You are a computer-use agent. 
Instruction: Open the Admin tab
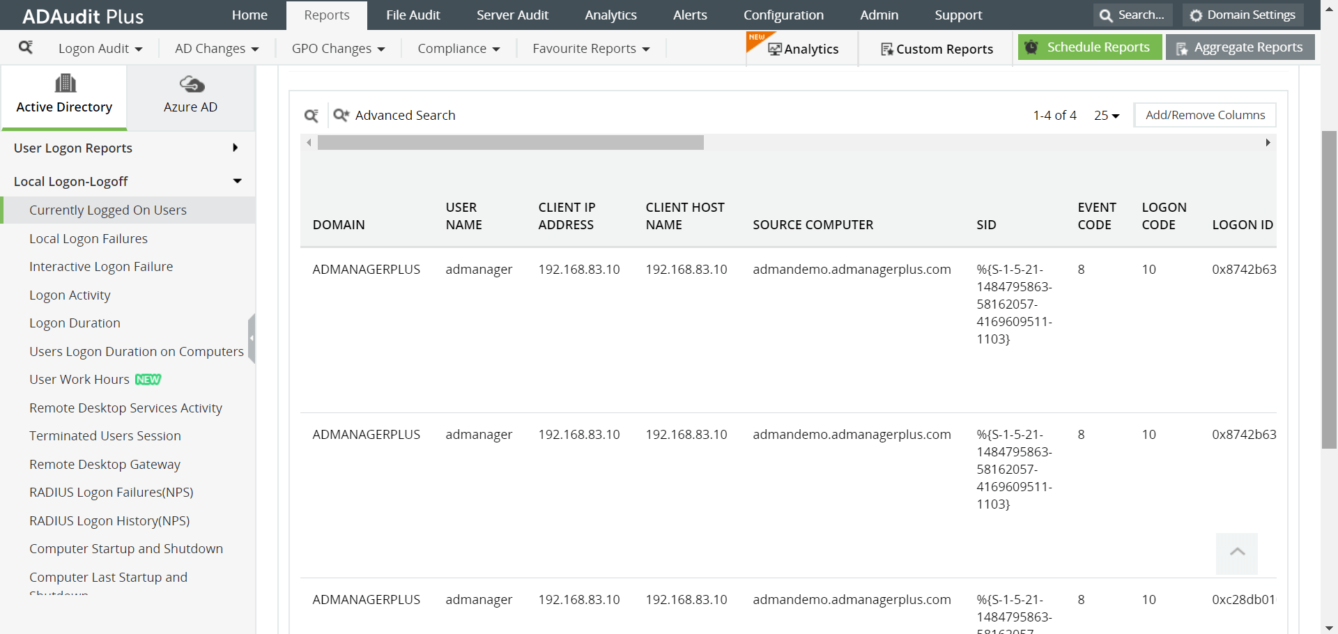879,15
